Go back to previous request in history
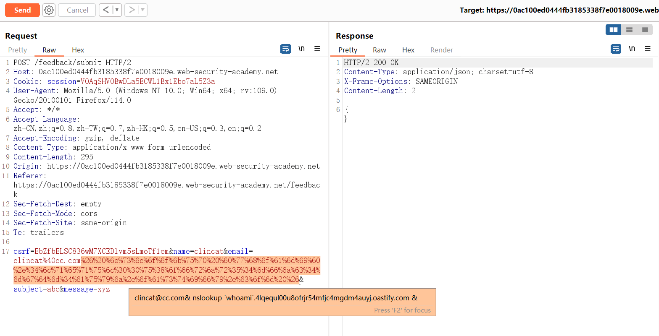 click(x=106, y=10)
